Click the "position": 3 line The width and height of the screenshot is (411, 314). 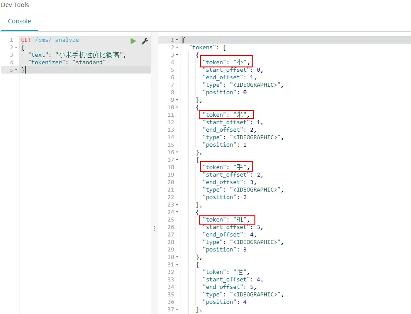click(224, 250)
